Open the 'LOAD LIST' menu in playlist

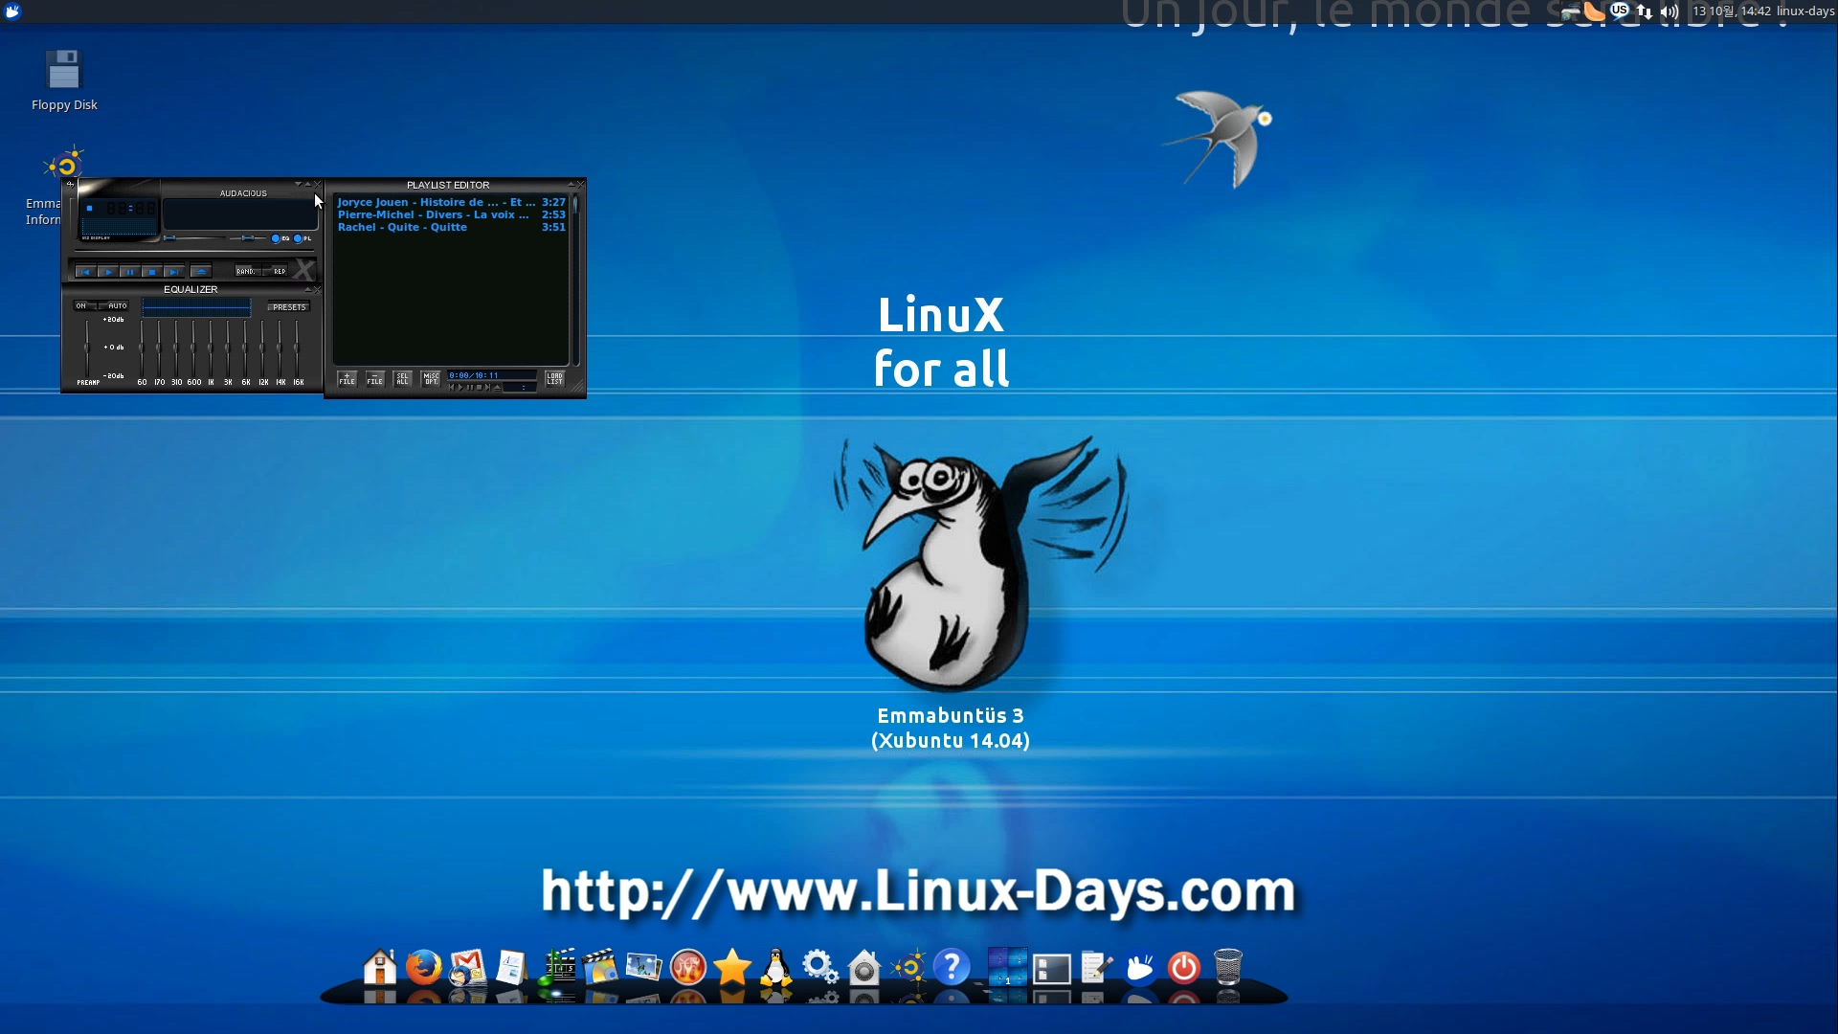pyautogui.click(x=555, y=379)
